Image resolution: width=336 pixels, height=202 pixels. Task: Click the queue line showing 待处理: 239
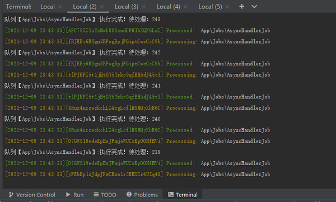(82, 152)
